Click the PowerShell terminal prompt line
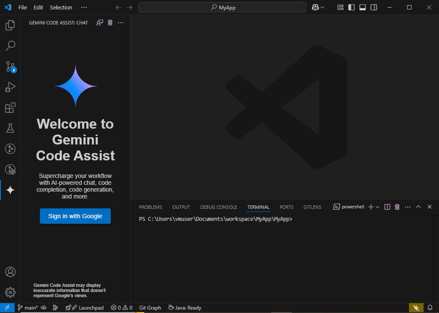Image resolution: width=439 pixels, height=313 pixels. click(x=215, y=219)
